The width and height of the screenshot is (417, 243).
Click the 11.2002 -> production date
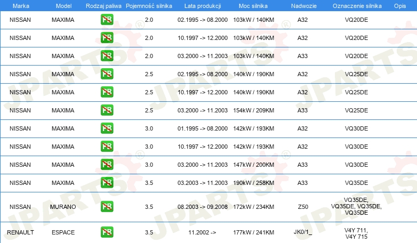pos(202,232)
